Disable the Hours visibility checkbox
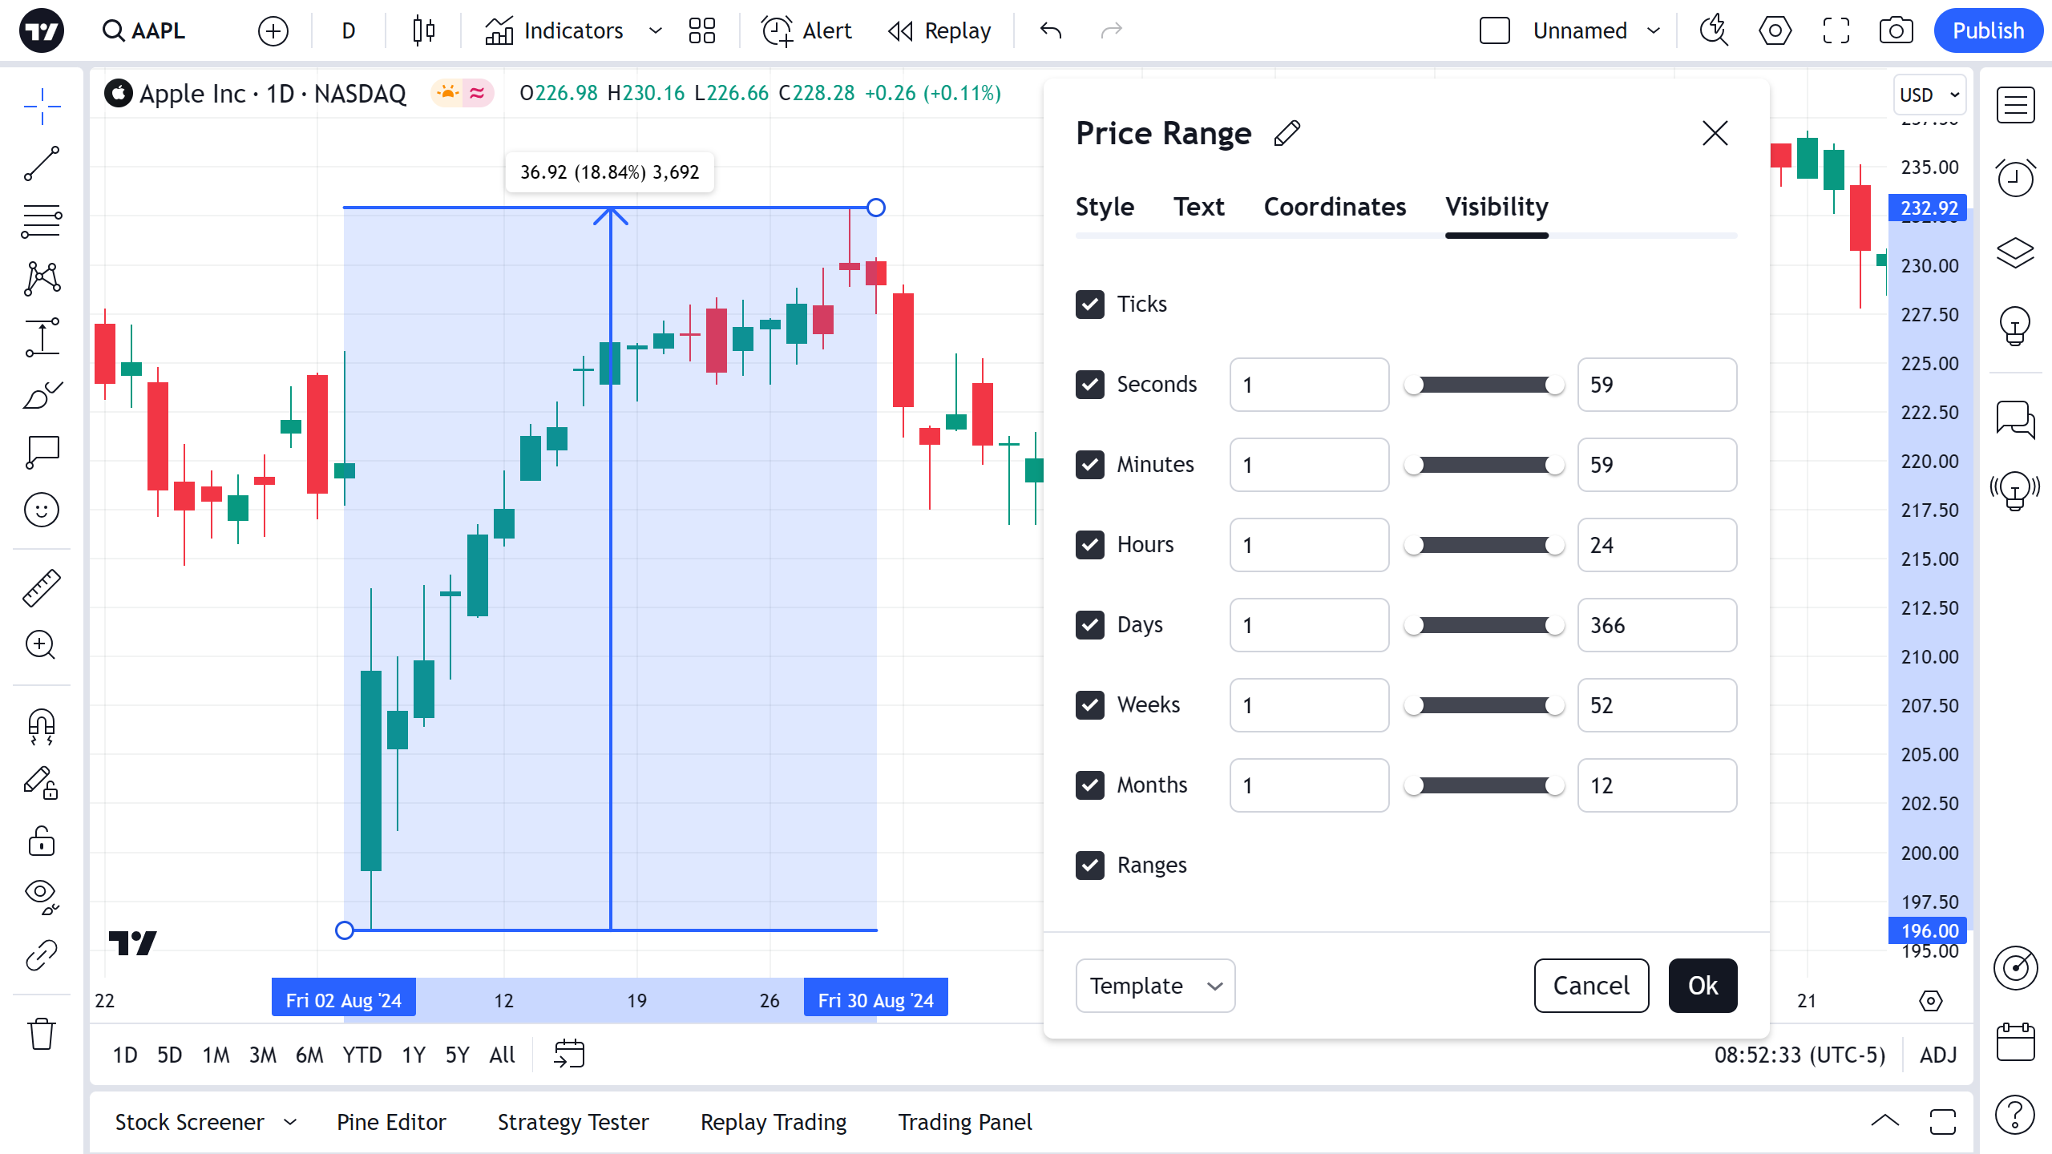The height and width of the screenshot is (1154, 2052). tap(1090, 545)
